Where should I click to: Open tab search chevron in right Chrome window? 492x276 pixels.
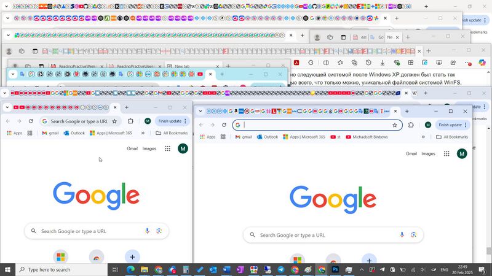[200, 111]
